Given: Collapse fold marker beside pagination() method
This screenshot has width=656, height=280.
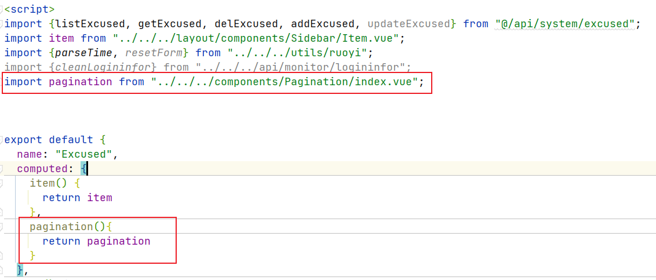Looking at the screenshot, I should point(2,227).
